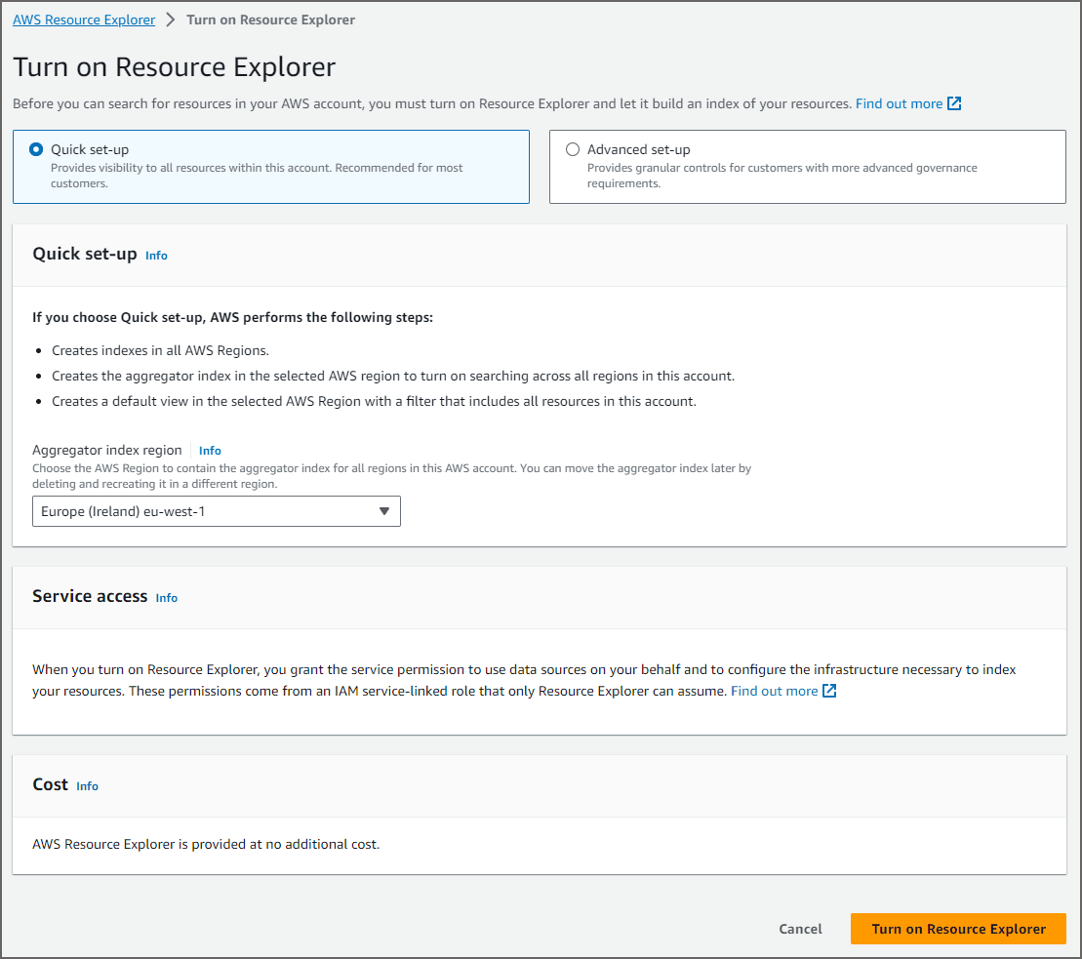This screenshot has height=959, width=1082.
Task: Open the top Find out more link
Action: coord(899,103)
